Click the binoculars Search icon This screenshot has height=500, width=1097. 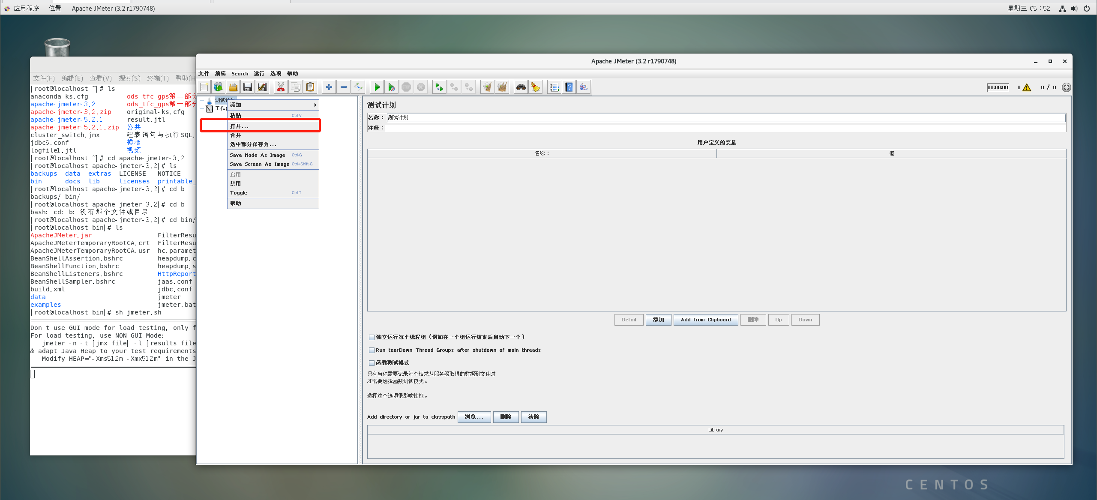pos(521,87)
